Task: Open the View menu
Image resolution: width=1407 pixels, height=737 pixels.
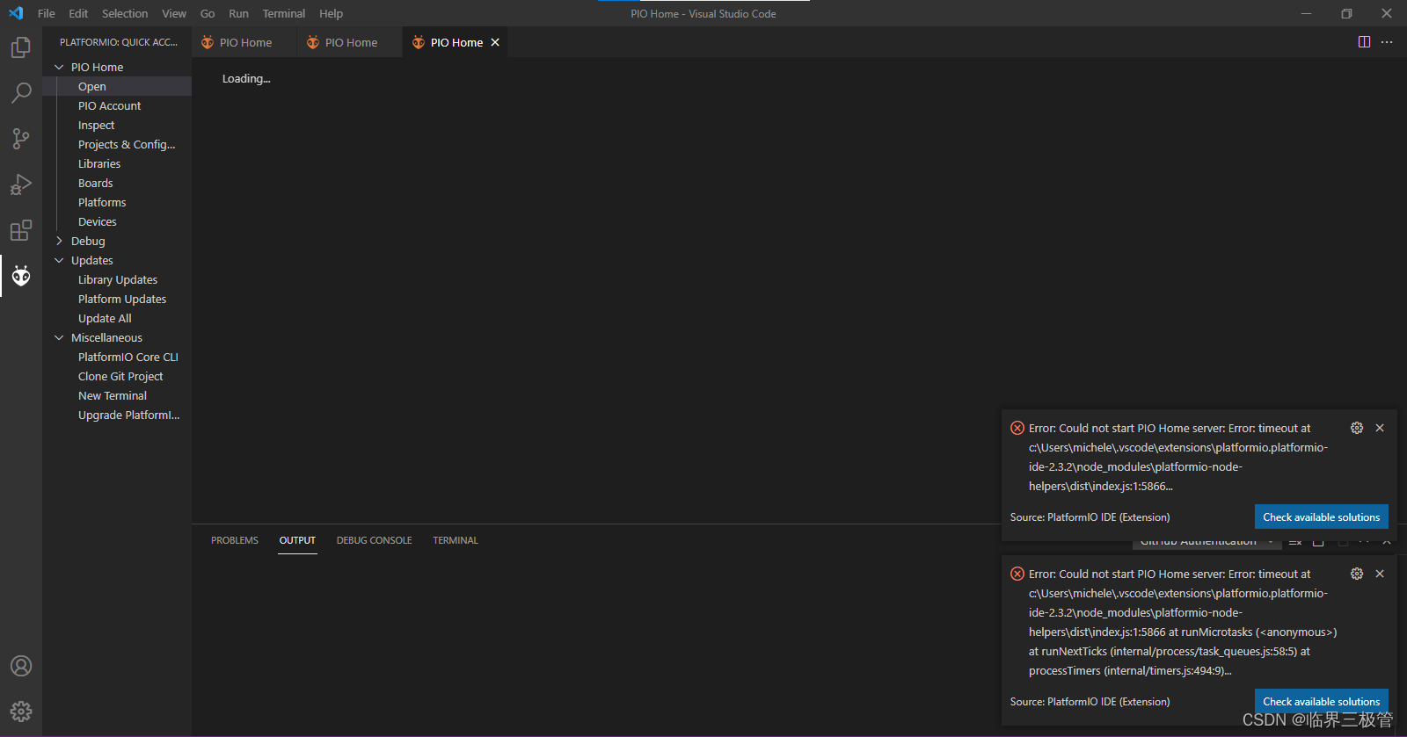Action: (174, 13)
